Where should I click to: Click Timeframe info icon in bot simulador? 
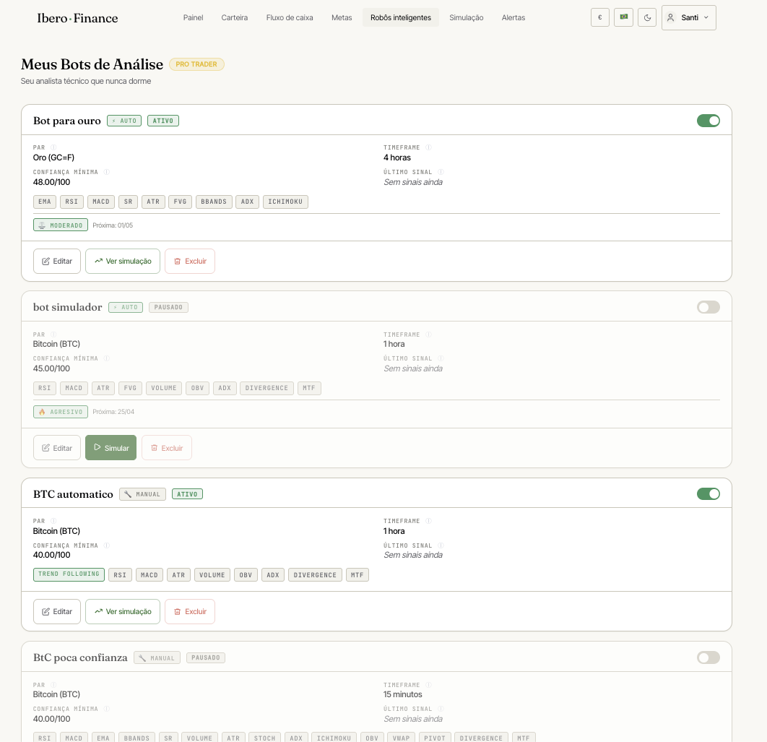(428, 335)
